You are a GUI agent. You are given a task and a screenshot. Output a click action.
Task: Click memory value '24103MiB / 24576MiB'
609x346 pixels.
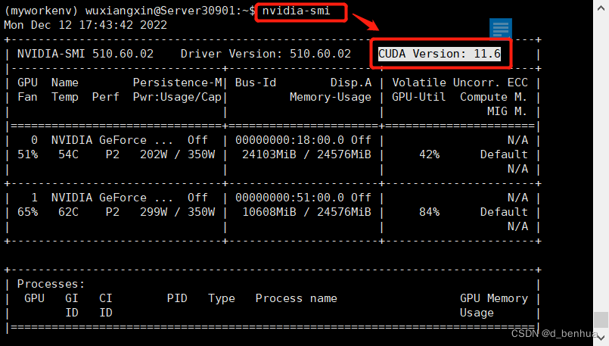[307, 154]
